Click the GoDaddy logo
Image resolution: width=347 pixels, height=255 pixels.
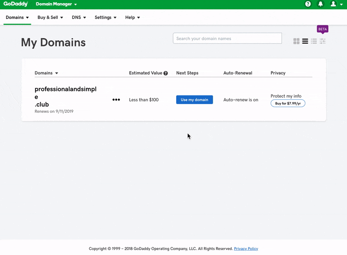(x=16, y=4)
